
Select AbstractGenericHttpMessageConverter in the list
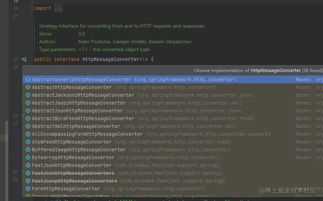[173, 79]
